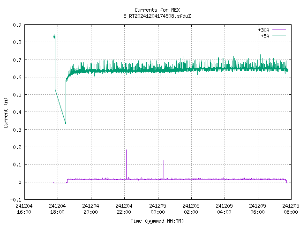Screen dimensions: 300x225
Task: Click the 0.9 y-axis tick label
Action: tap(17, 25)
